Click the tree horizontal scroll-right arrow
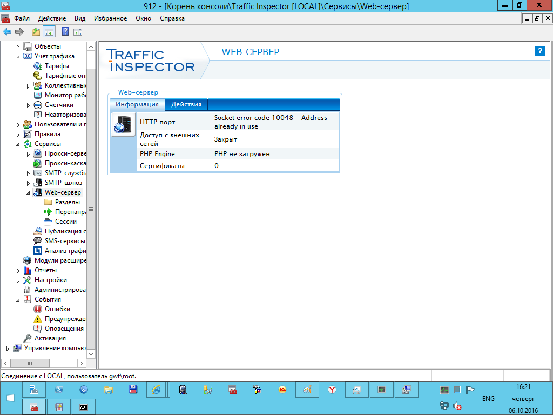The image size is (553, 415). 82,363
